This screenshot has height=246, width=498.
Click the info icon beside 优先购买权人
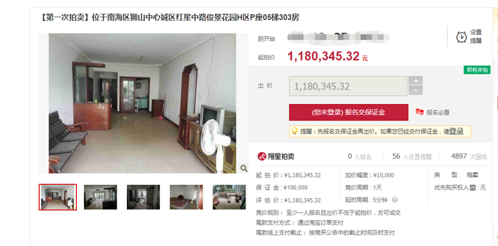coord(472,187)
